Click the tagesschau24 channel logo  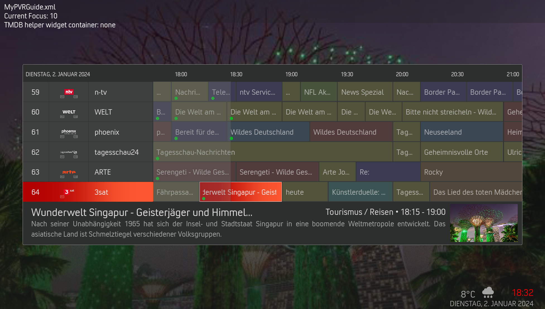pyautogui.click(x=69, y=152)
